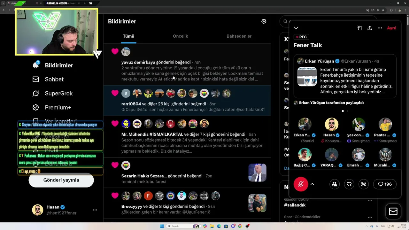Switch to the Tümü notifications tab

[x=128, y=36]
